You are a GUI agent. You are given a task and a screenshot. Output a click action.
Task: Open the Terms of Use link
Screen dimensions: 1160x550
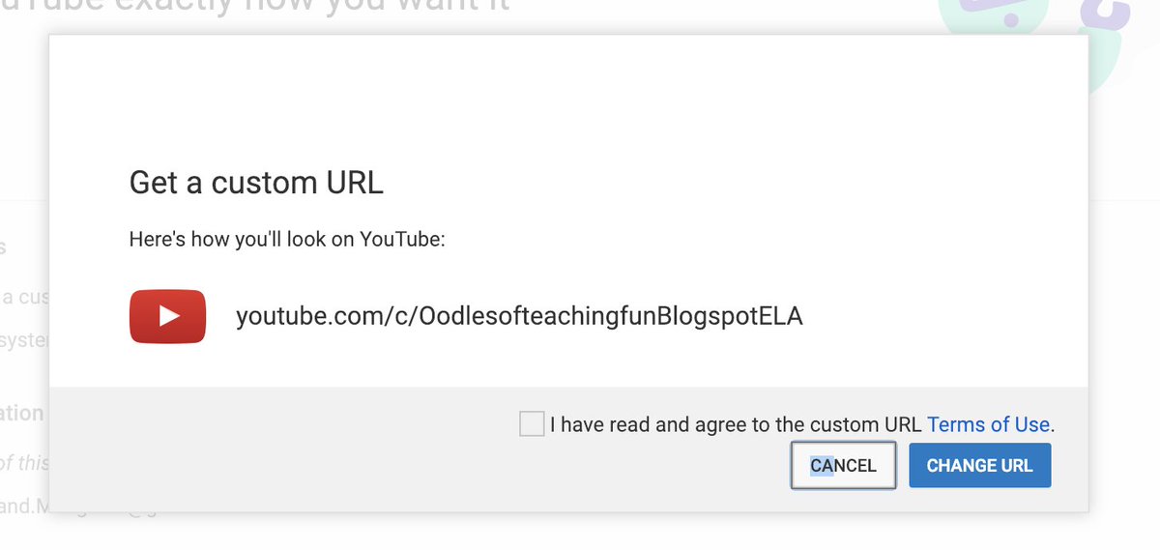[988, 424]
